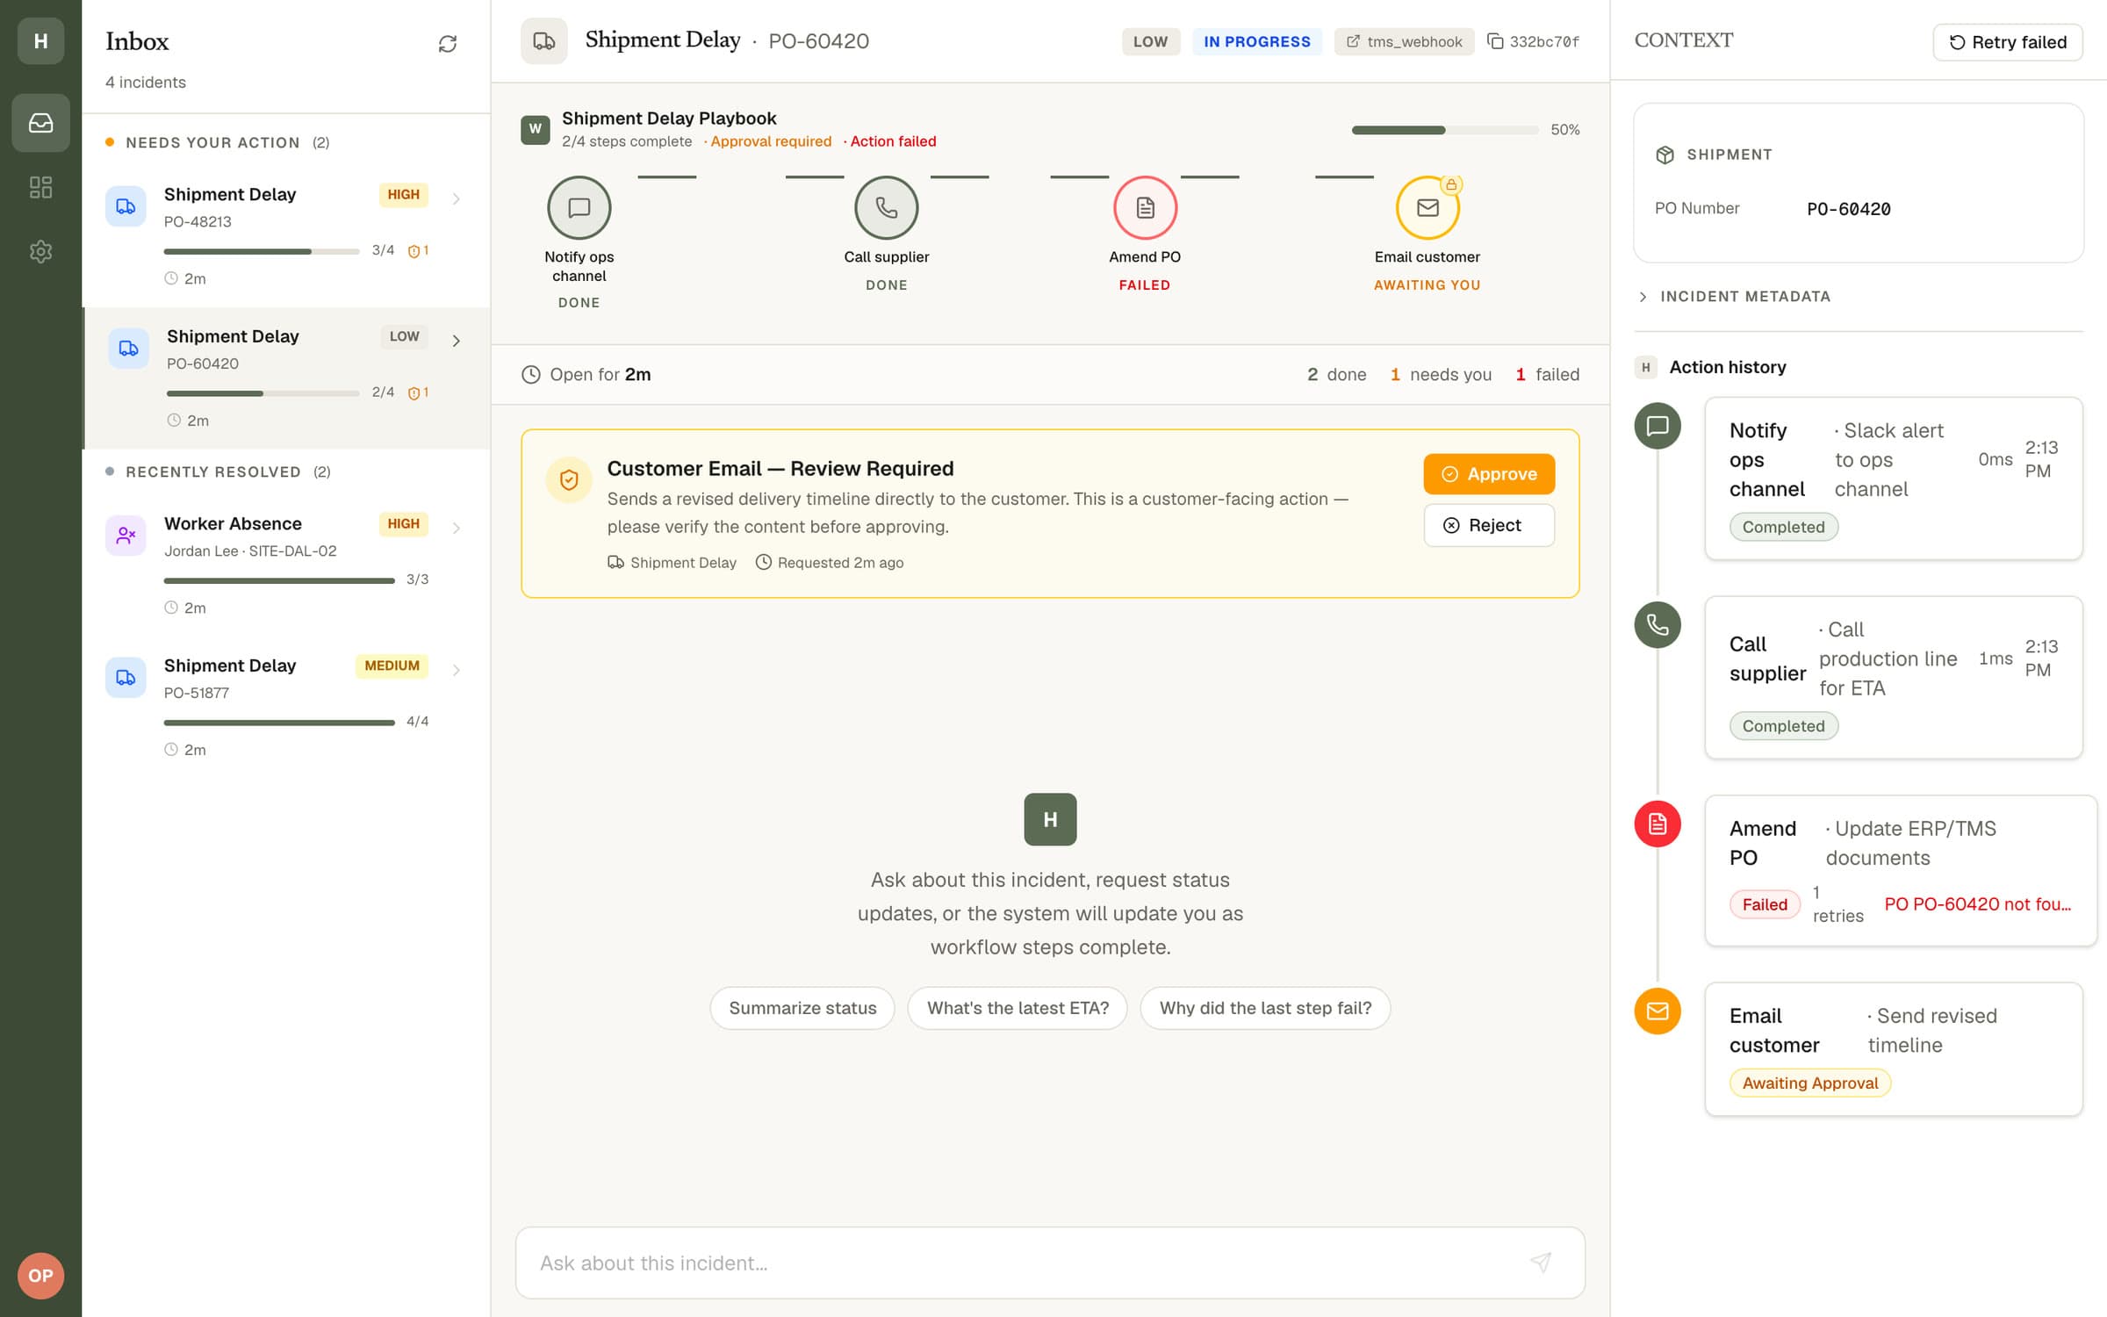The height and width of the screenshot is (1317, 2107).
Task: Refresh the Inbox list
Action: [448, 44]
